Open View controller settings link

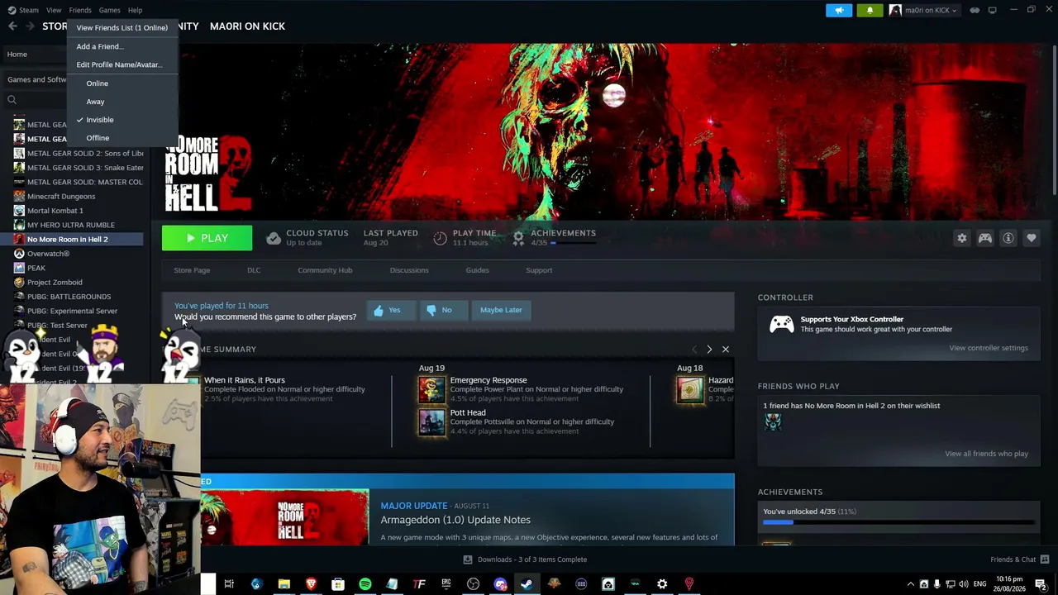click(989, 348)
